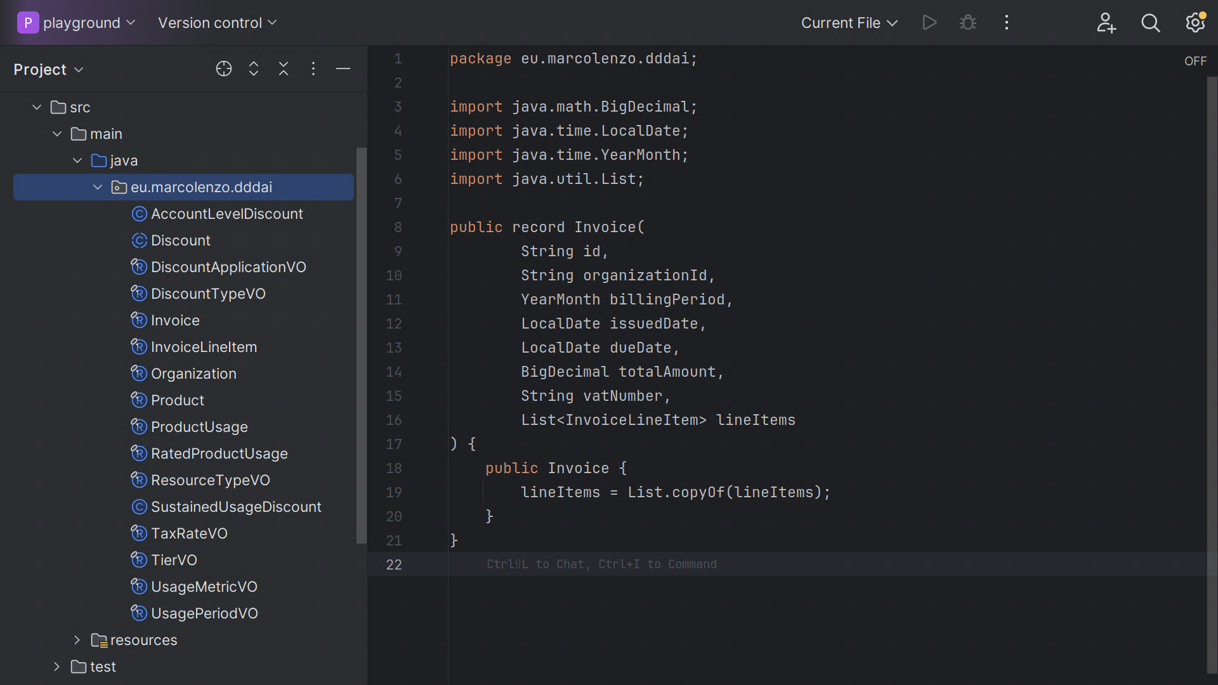The width and height of the screenshot is (1218, 685).
Task: Toggle the OFF indicator in editor corner
Action: click(1195, 61)
